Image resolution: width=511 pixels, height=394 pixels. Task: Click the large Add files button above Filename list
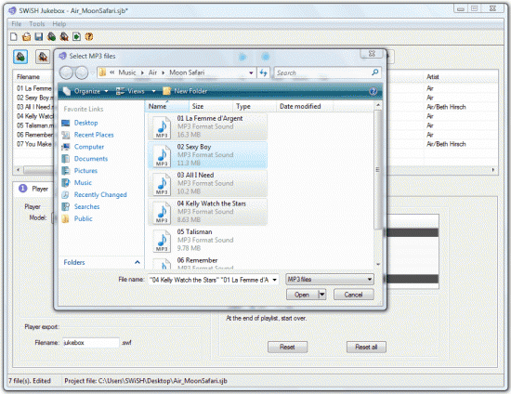20,57
